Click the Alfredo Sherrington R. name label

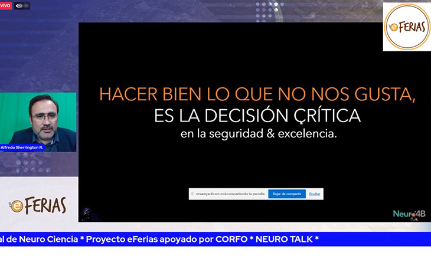[x=22, y=147]
